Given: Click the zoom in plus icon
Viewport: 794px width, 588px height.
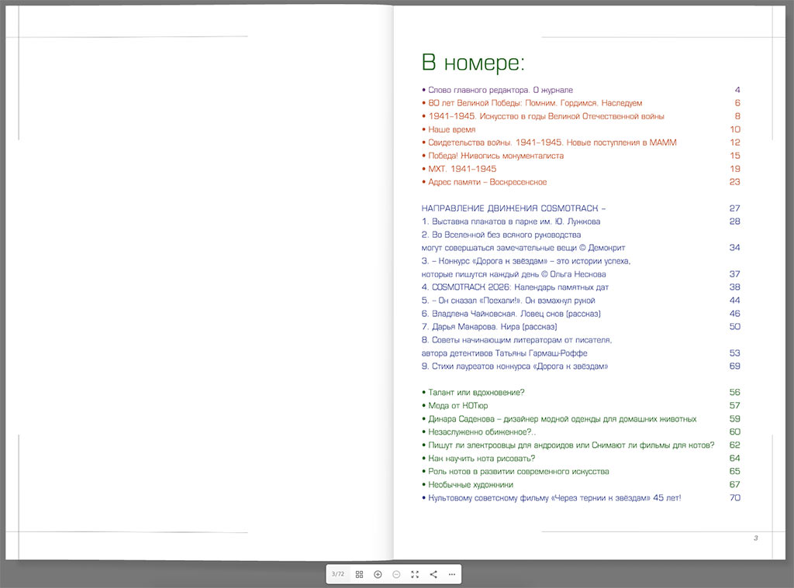Looking at the screenshot, I should point(378,574).
